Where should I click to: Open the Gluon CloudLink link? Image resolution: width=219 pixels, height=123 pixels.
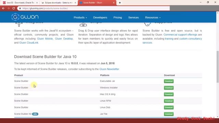pos(29,43)
